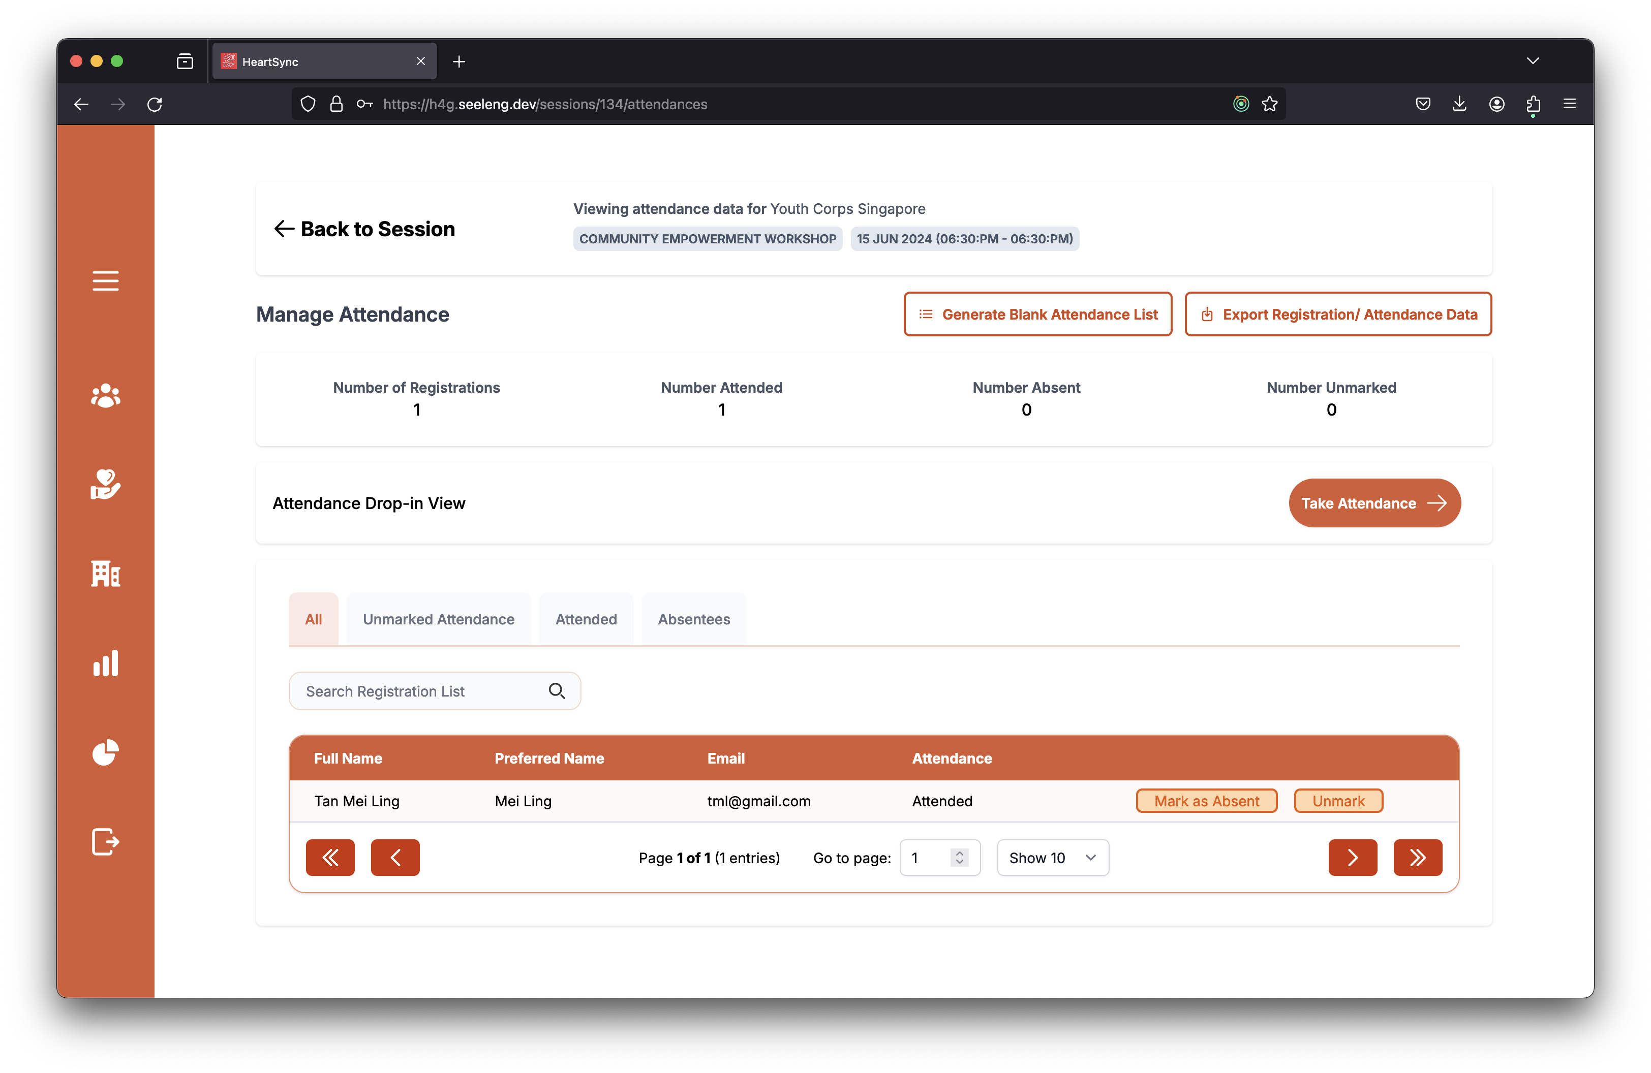This screenshot has height=1073, width=1651.
Task: Click the page number stepper arrows
Action: pyautogui.click(x=959, y=858)
